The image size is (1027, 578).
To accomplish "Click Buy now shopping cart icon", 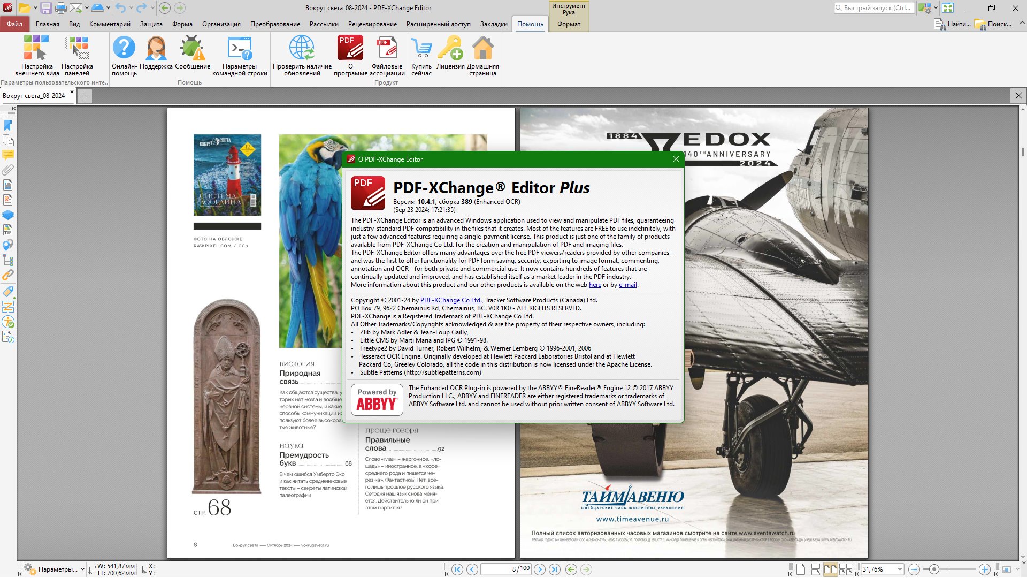I will pos(421,56).
